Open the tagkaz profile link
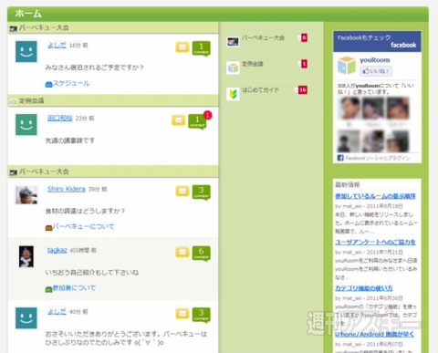The image size is (438, 353). (57, 250)
